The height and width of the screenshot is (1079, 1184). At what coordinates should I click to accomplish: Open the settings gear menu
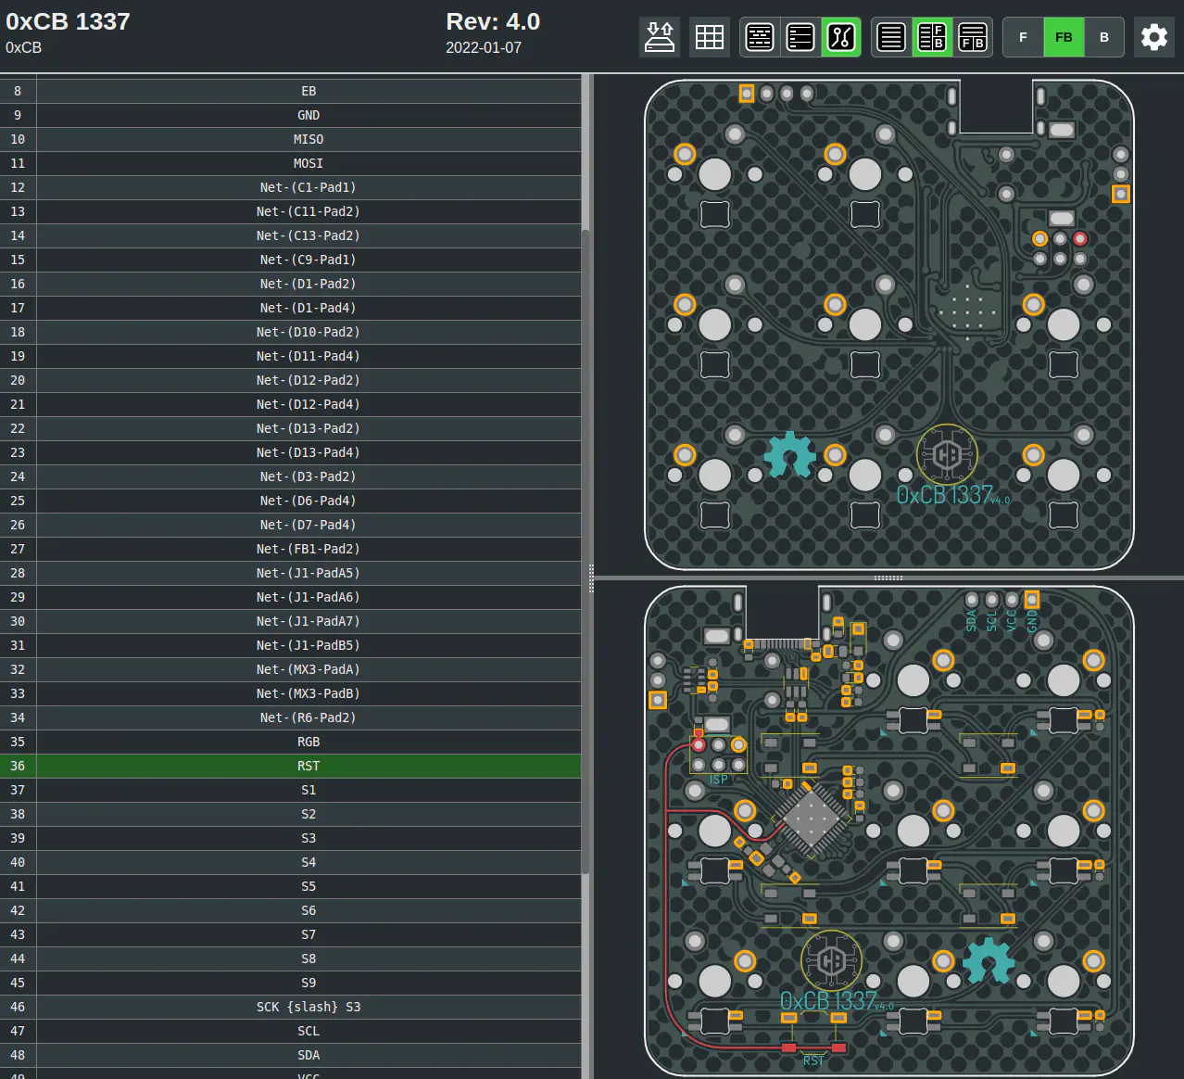[1154, 37]
